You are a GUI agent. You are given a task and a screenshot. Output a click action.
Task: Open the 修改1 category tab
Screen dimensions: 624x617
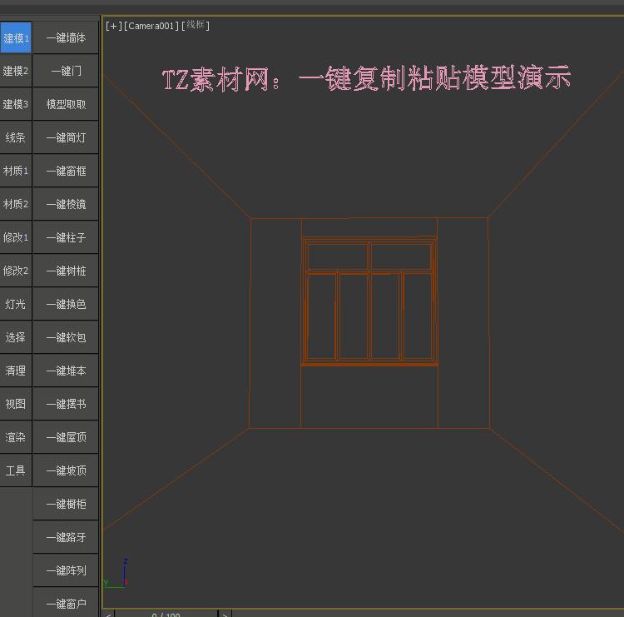[16, 237]
